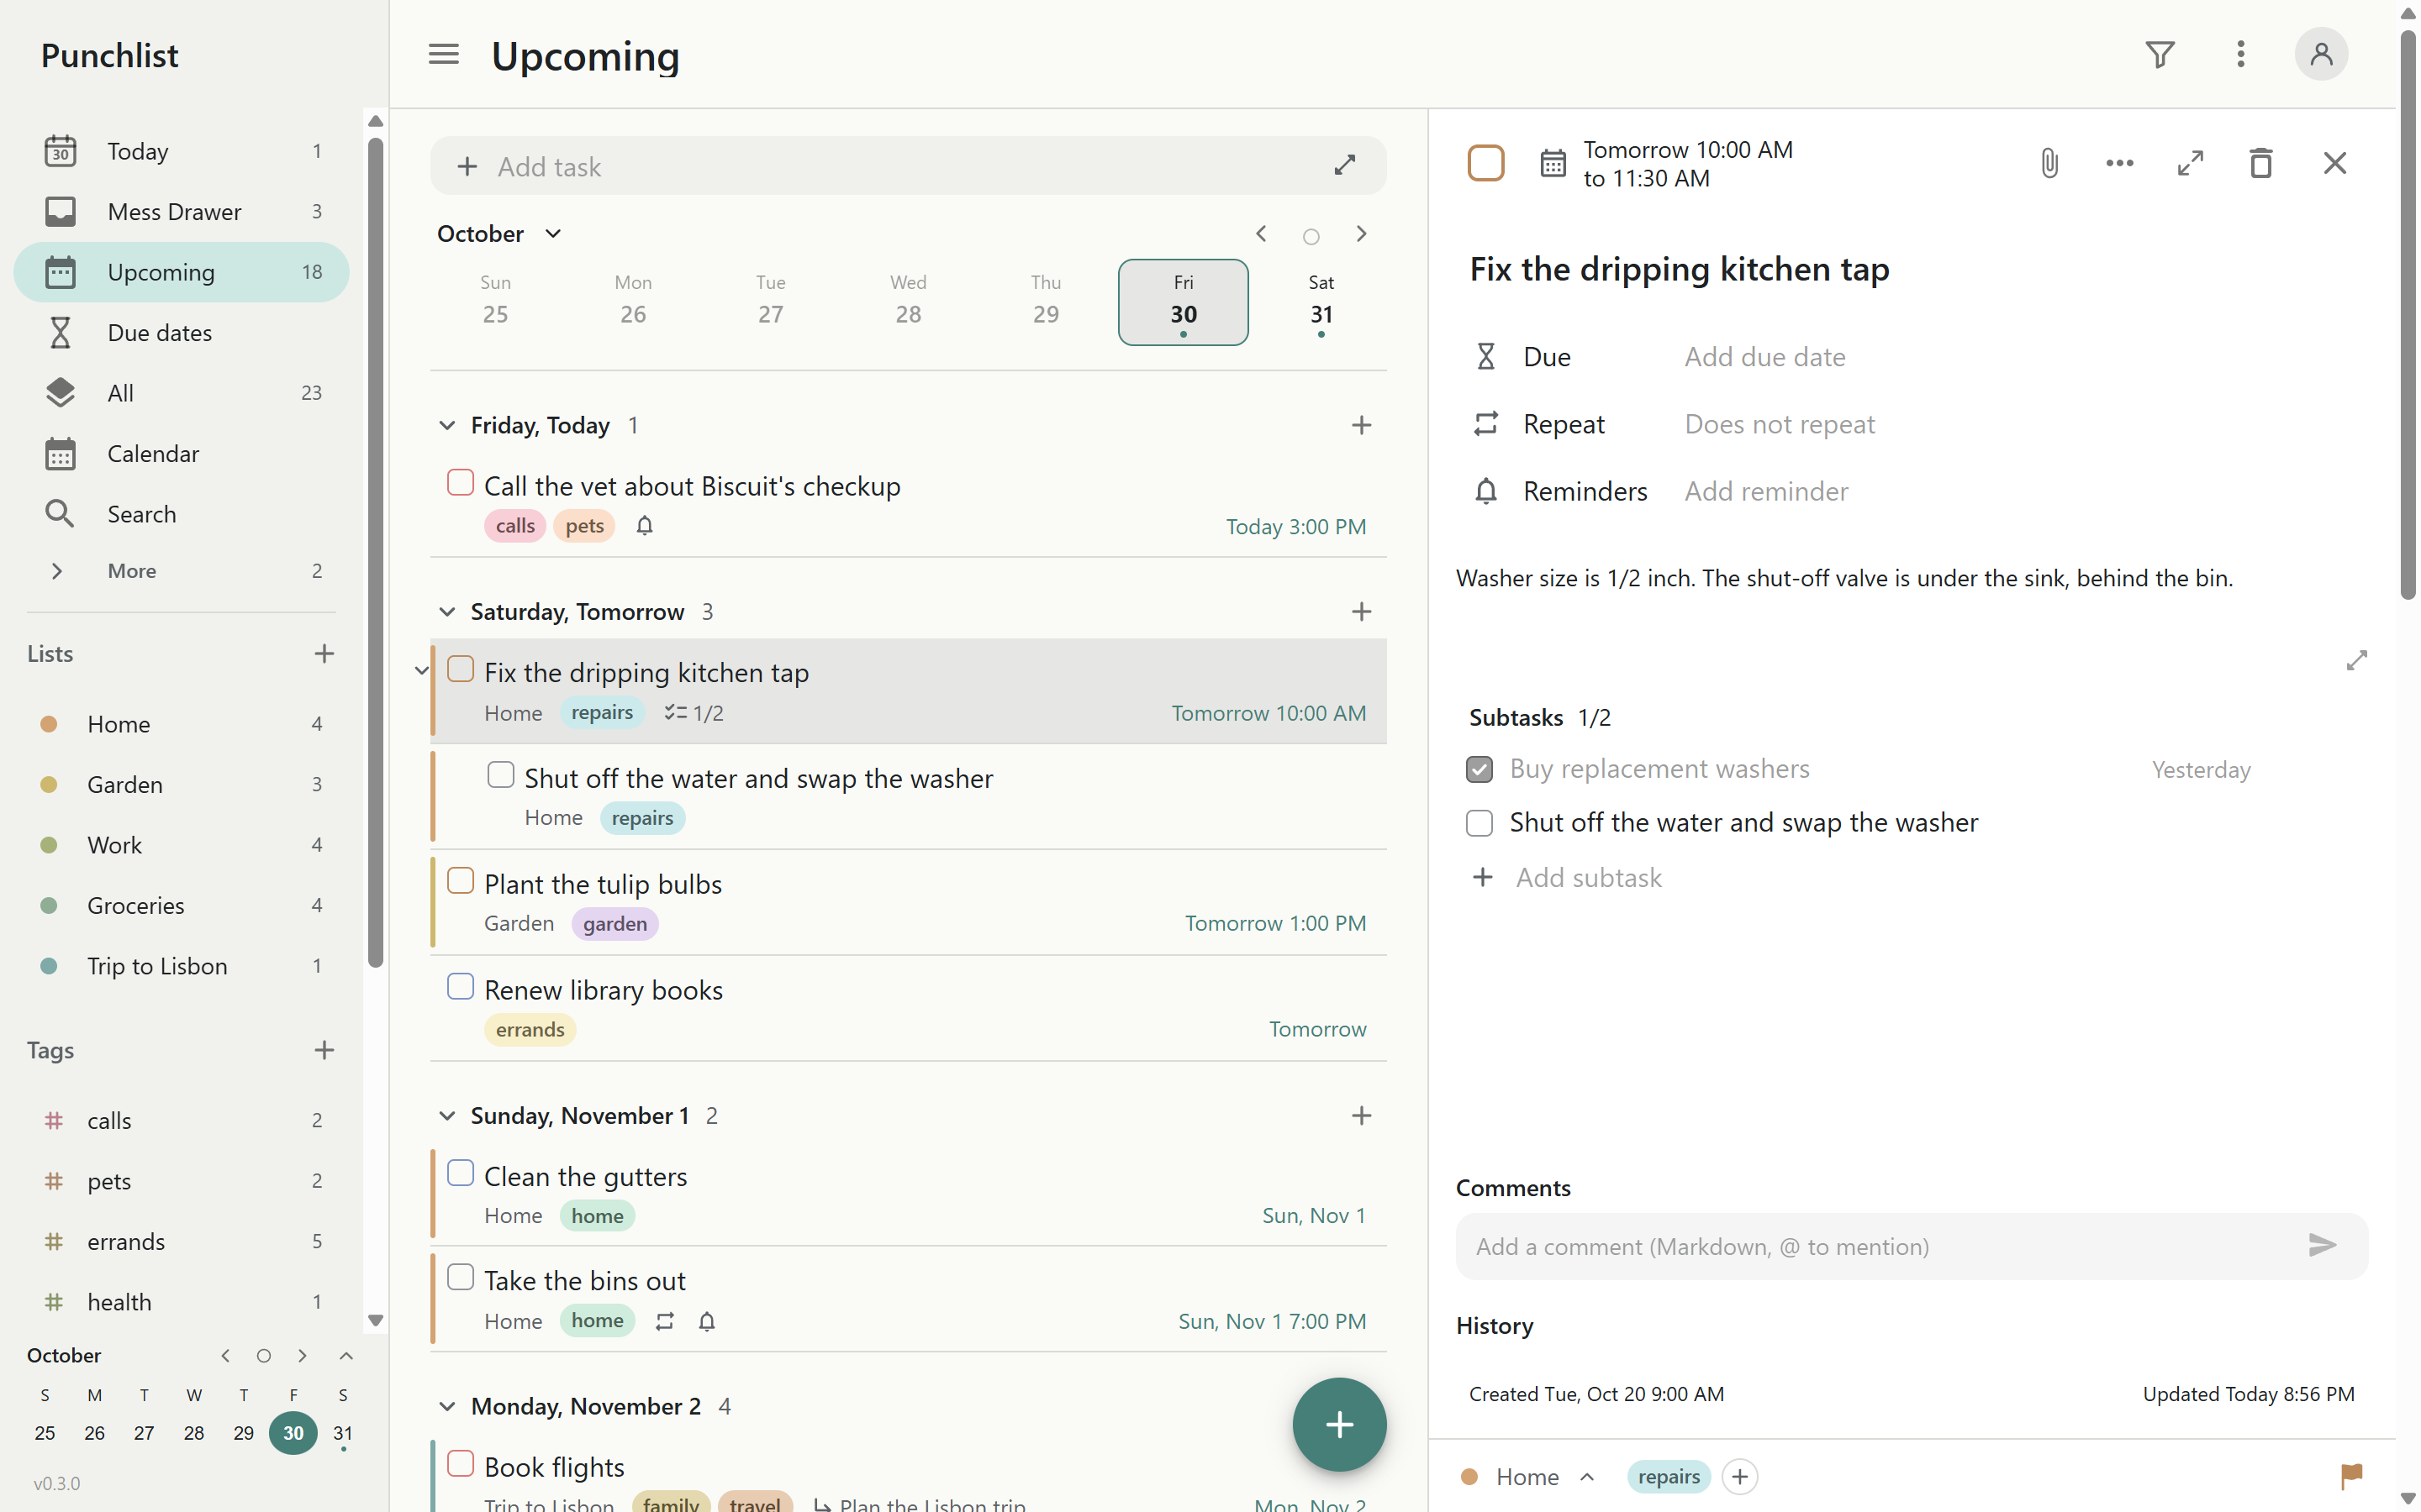Open Mess Drawer in the sidebar

182,212
